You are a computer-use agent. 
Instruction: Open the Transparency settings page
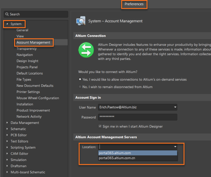[27, 48]
